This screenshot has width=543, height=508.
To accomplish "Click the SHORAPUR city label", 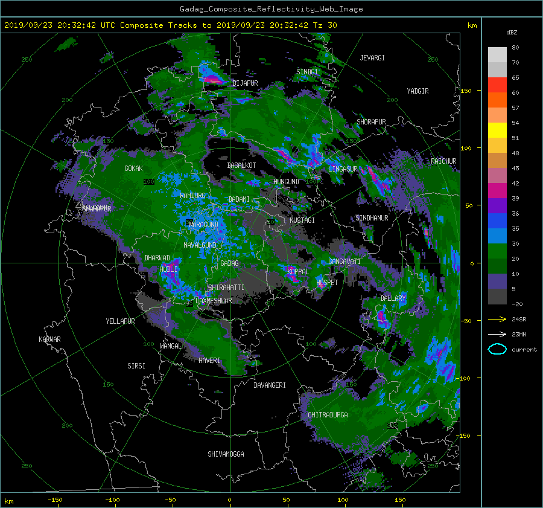I will click(371, 122).
